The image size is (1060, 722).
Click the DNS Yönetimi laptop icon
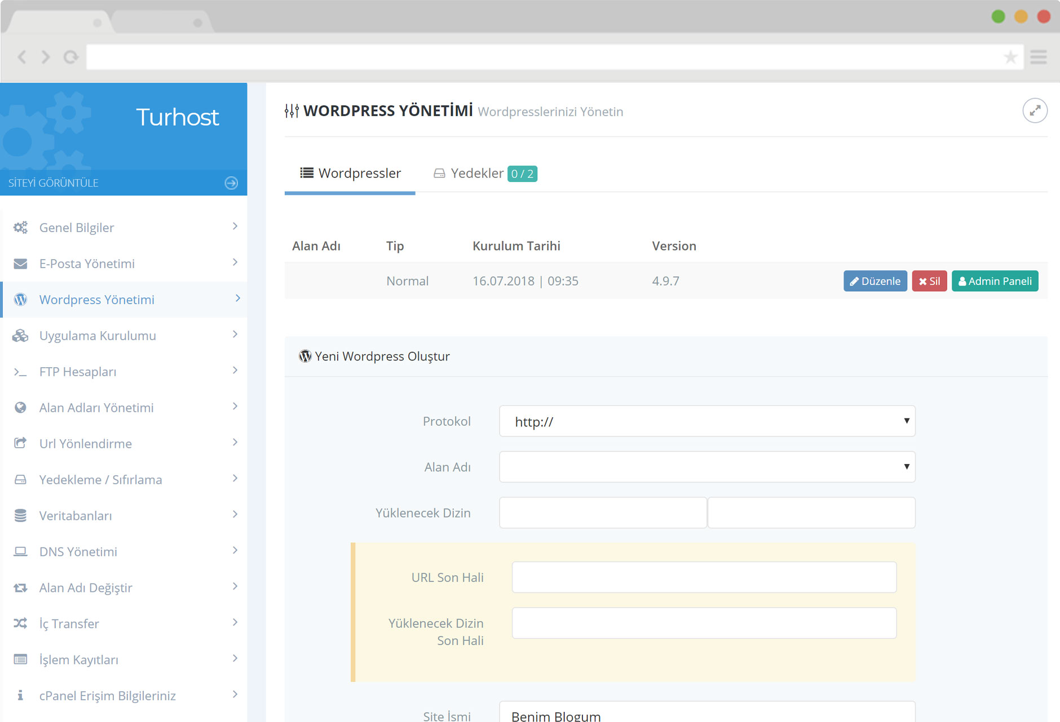(x=20, y=551)
